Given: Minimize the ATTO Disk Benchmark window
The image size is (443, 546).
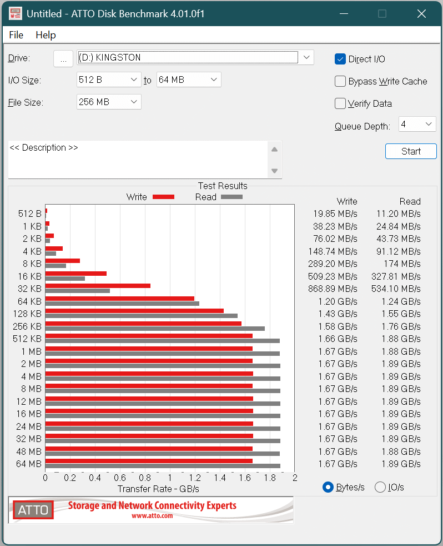Looking at the screenshot, I should (x=344, y=13).
